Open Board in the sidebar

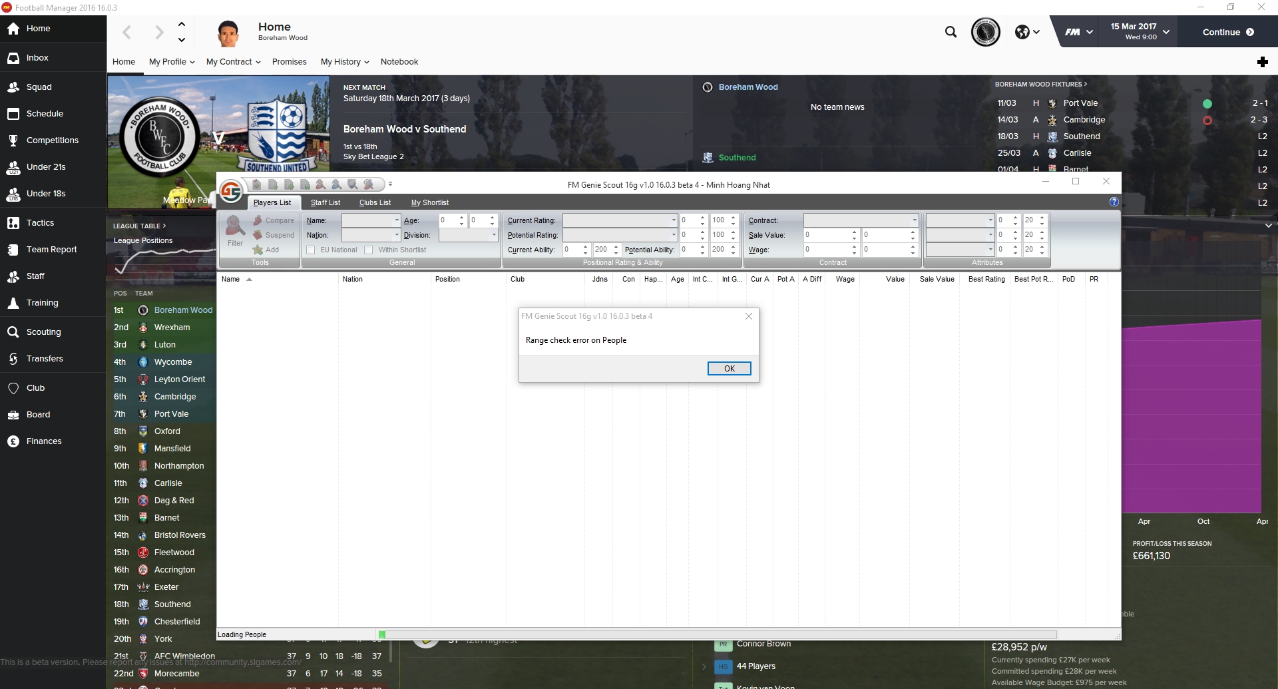(x=53, y=415)
